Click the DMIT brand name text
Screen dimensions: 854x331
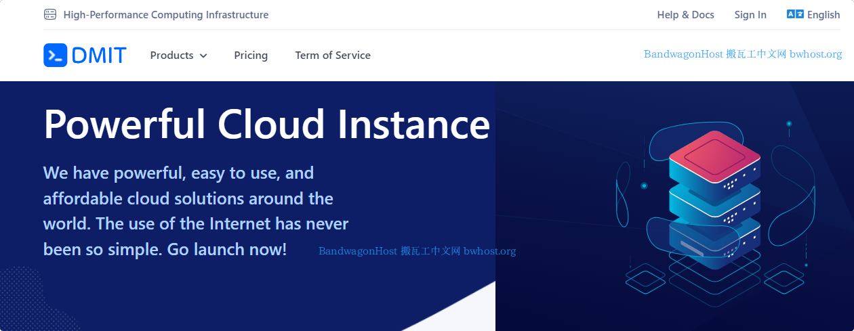point(99,56)
